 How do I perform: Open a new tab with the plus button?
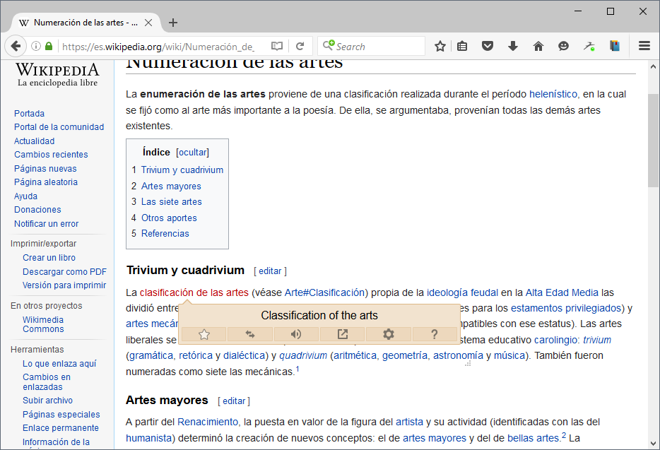point(173,23)
